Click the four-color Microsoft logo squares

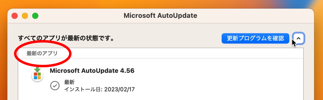pos(37,76)
